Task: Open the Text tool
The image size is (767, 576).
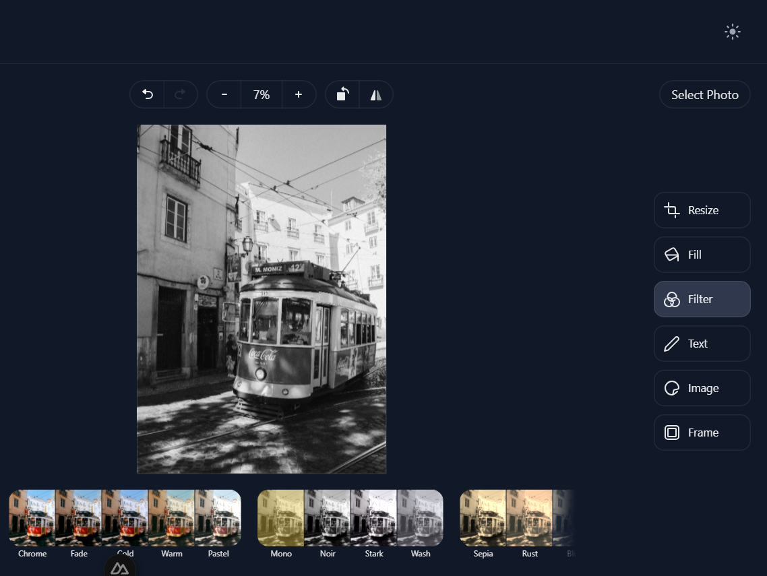Action: (702, 344)
